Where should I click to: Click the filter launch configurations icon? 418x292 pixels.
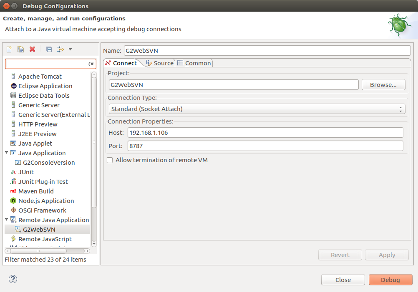60,49
